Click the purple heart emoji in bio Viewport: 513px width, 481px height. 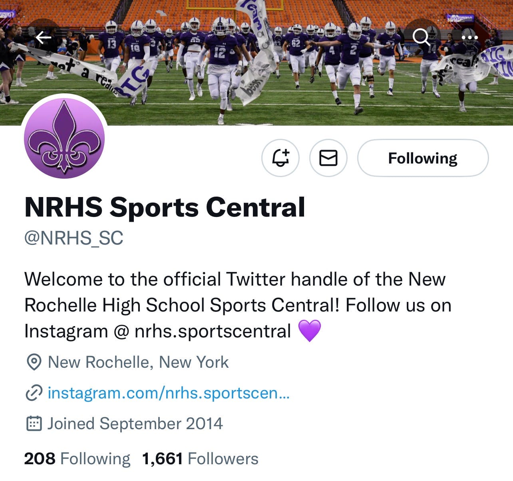[x=310, y=331]
